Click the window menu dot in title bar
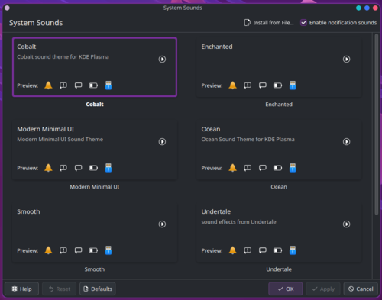The width and height of the screenshot is (382, 300). [x=7, y=8]
